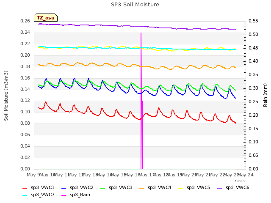Image resolution: width=271 pixels, height=203 pixels.
Task: Click the green sp3_VWC3 legend swatch
Action: point(103,188)
